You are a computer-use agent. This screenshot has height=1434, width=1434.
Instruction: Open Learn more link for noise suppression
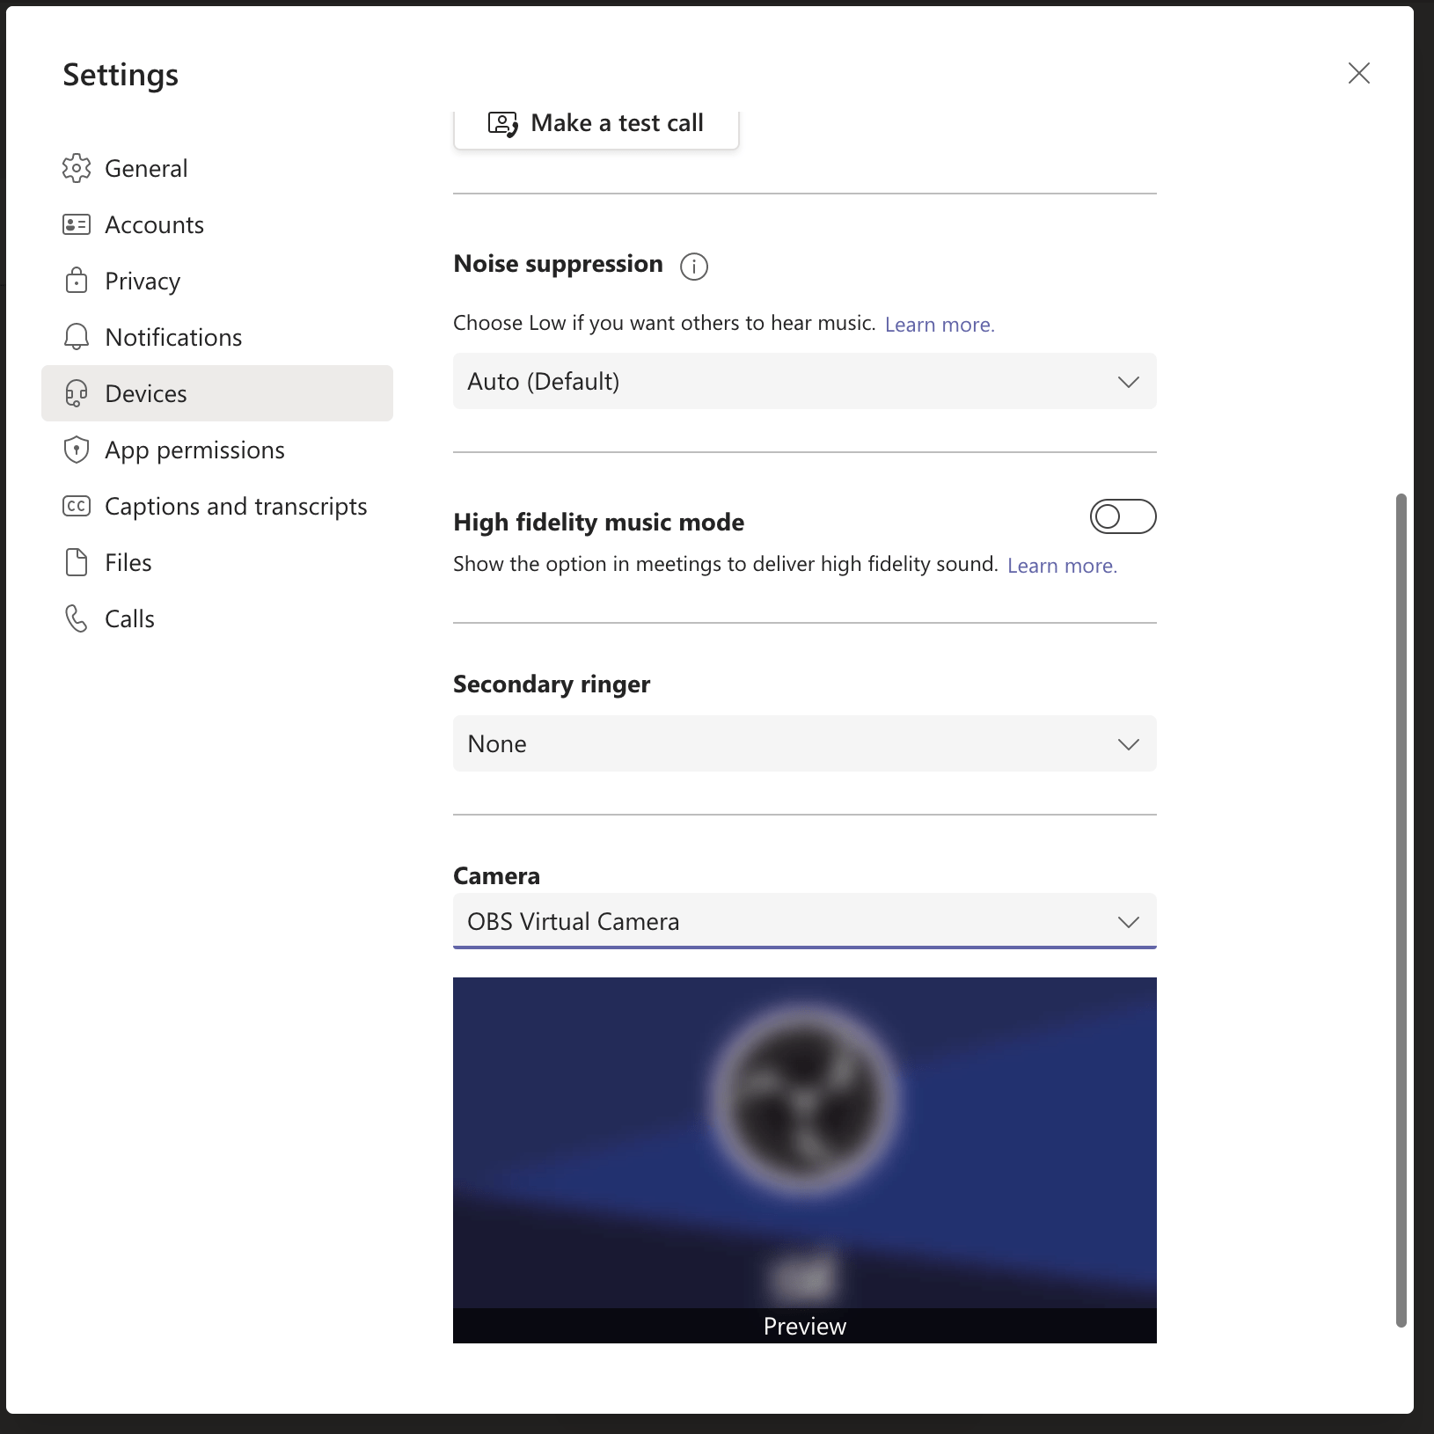(939, 325)
